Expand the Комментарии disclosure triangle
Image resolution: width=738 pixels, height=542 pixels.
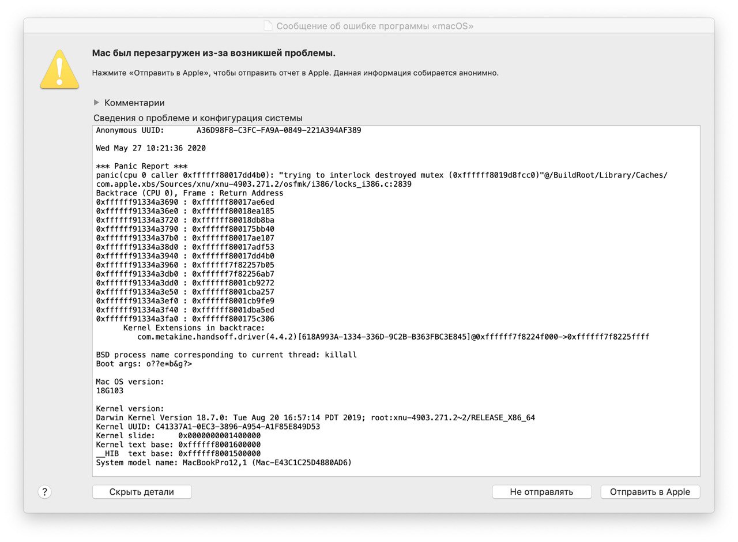click(x=97, y=103)
